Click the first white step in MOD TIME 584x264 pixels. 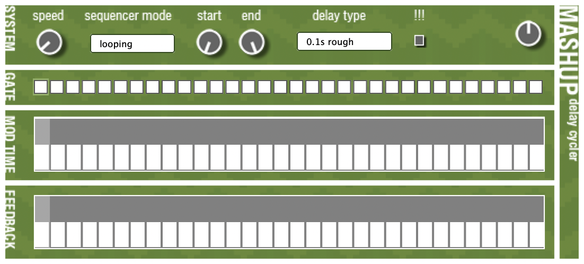pyautogui.click(x=42, y=157)
